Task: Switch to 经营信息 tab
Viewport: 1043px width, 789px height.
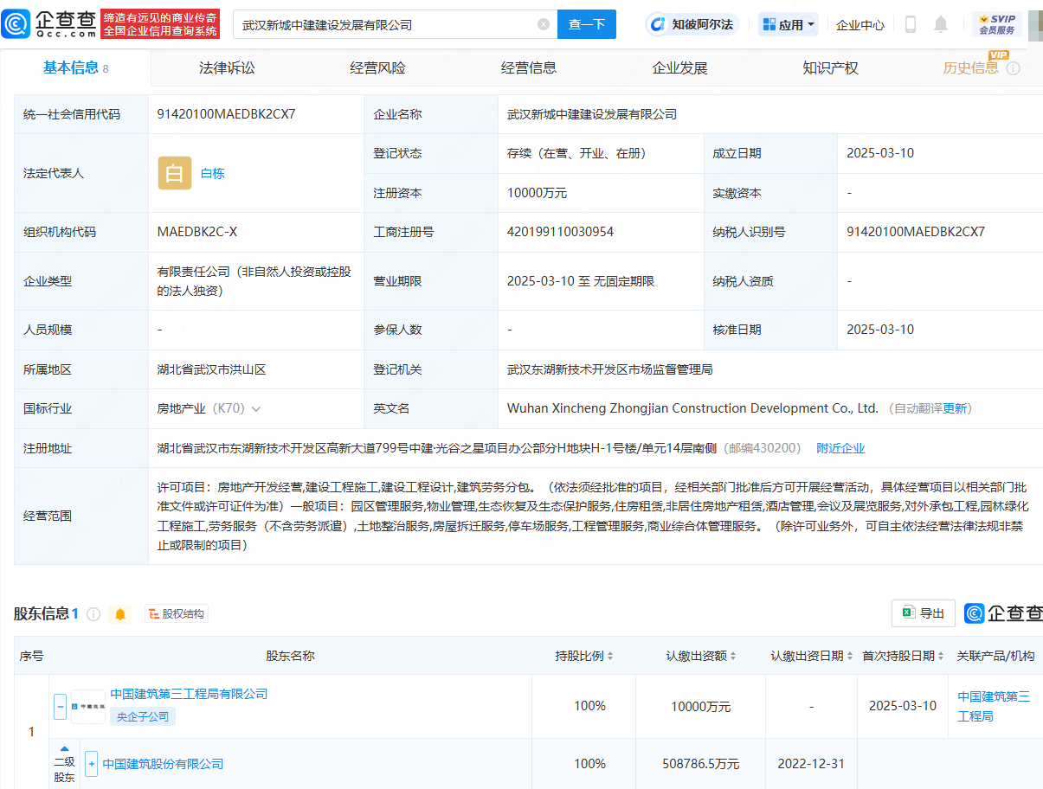Action: (x=529, y=67)
